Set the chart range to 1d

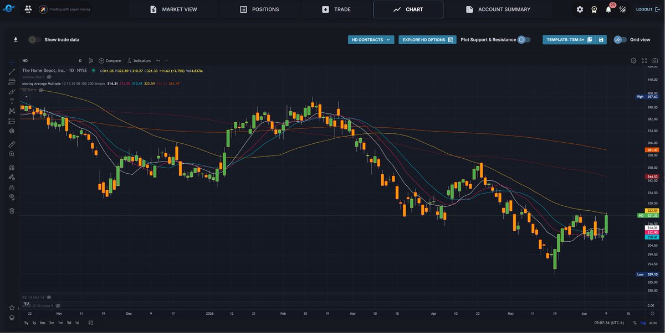point(77,322)
